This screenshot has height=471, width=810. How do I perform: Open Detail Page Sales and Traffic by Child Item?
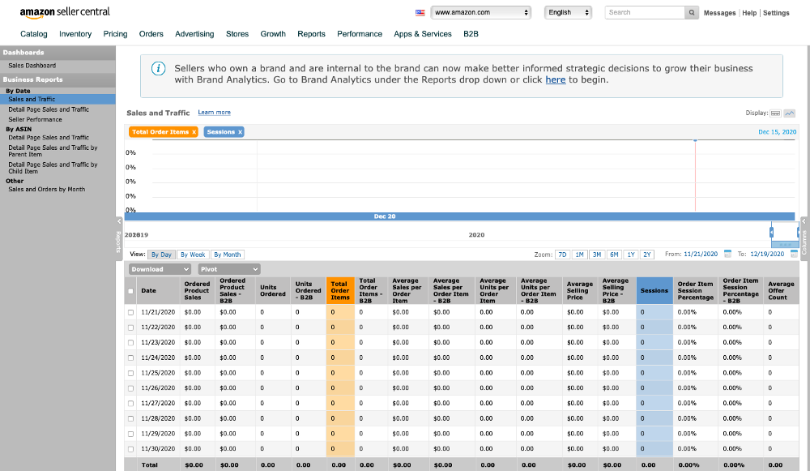click(53, 168)
